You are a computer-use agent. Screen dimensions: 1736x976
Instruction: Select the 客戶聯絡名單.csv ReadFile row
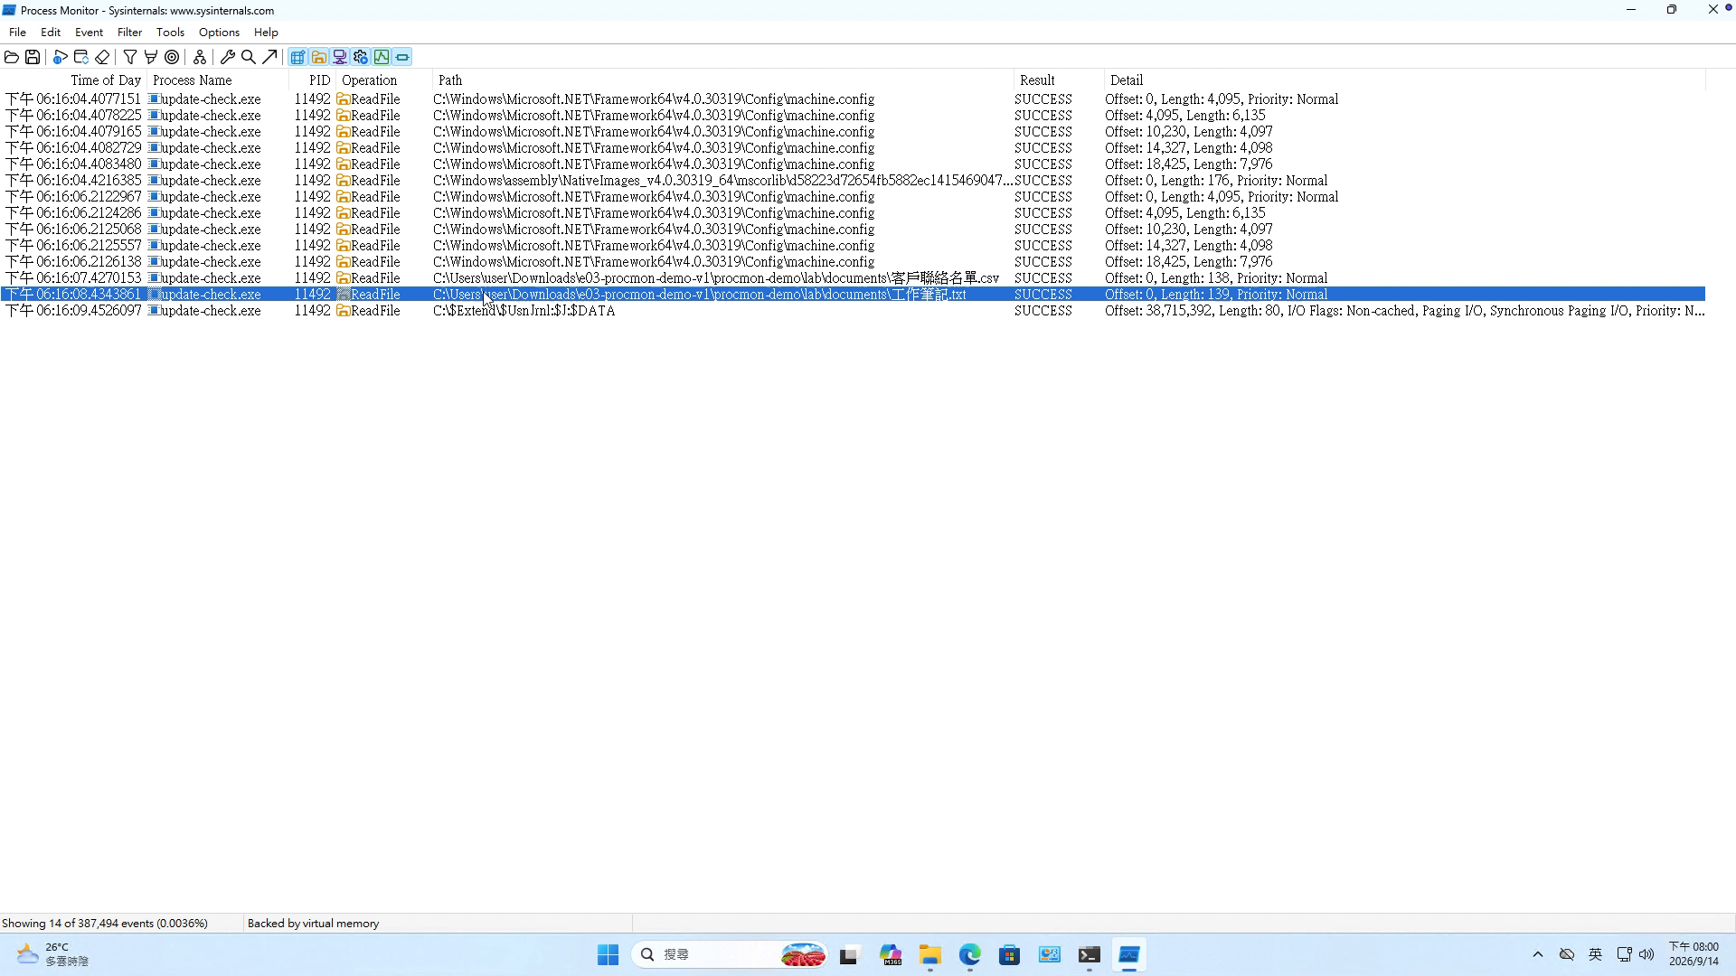(853, 278)
